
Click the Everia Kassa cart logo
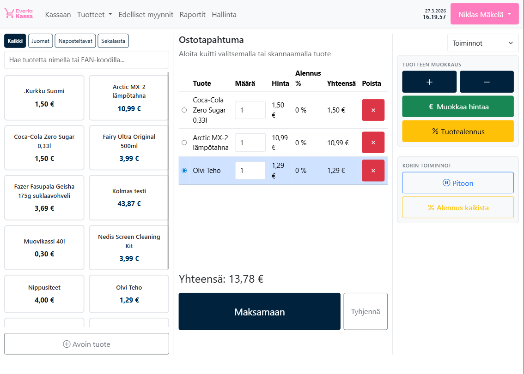19,14
